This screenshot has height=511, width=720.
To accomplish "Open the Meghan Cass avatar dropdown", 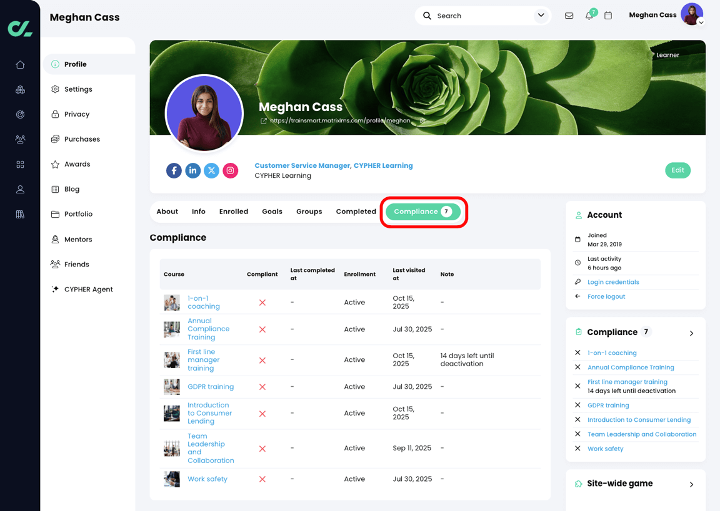I will point(692,14).
